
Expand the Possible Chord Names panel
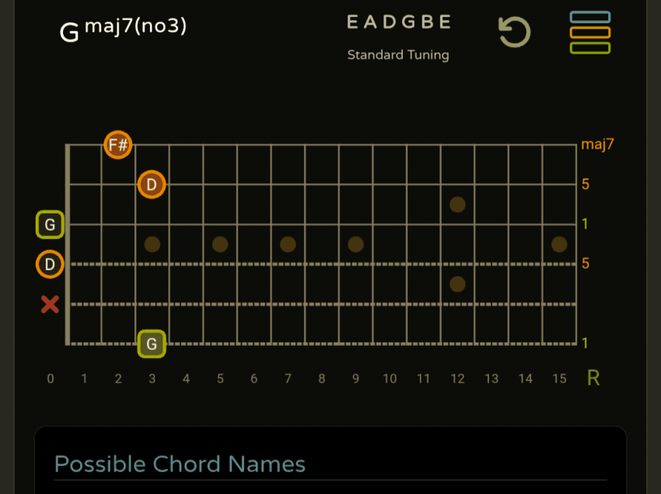tap(180, 464)
